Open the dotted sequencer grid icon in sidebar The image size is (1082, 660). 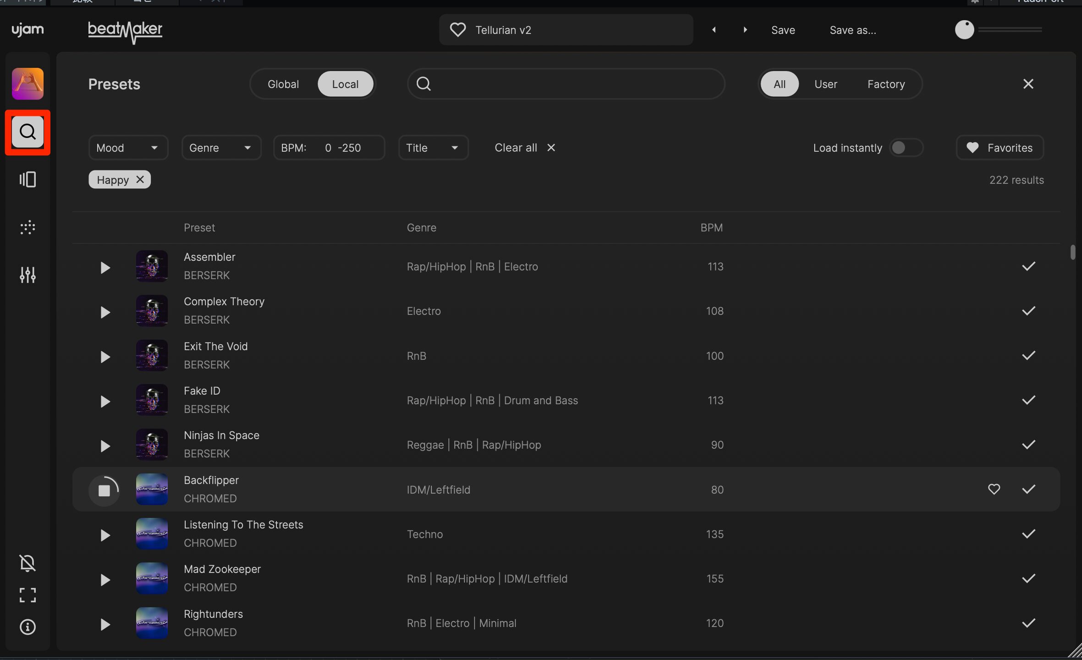point(28,227)
